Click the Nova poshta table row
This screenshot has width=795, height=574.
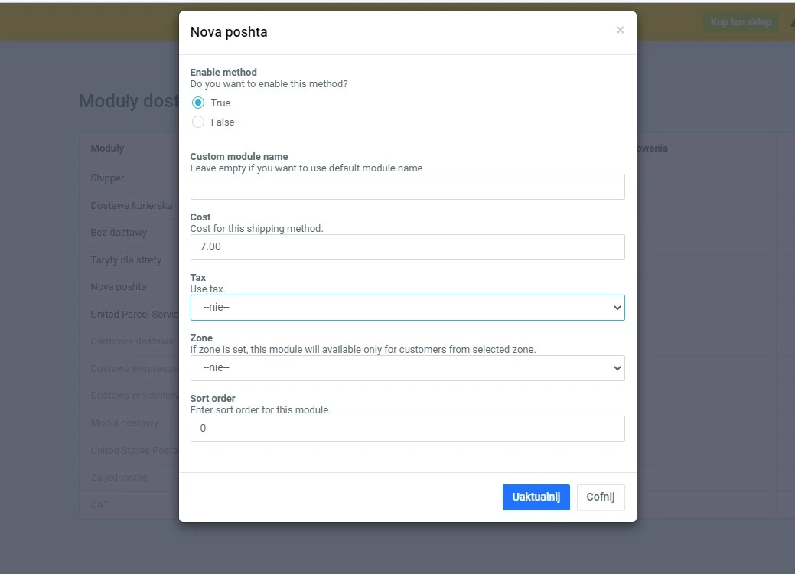point(119,287)
